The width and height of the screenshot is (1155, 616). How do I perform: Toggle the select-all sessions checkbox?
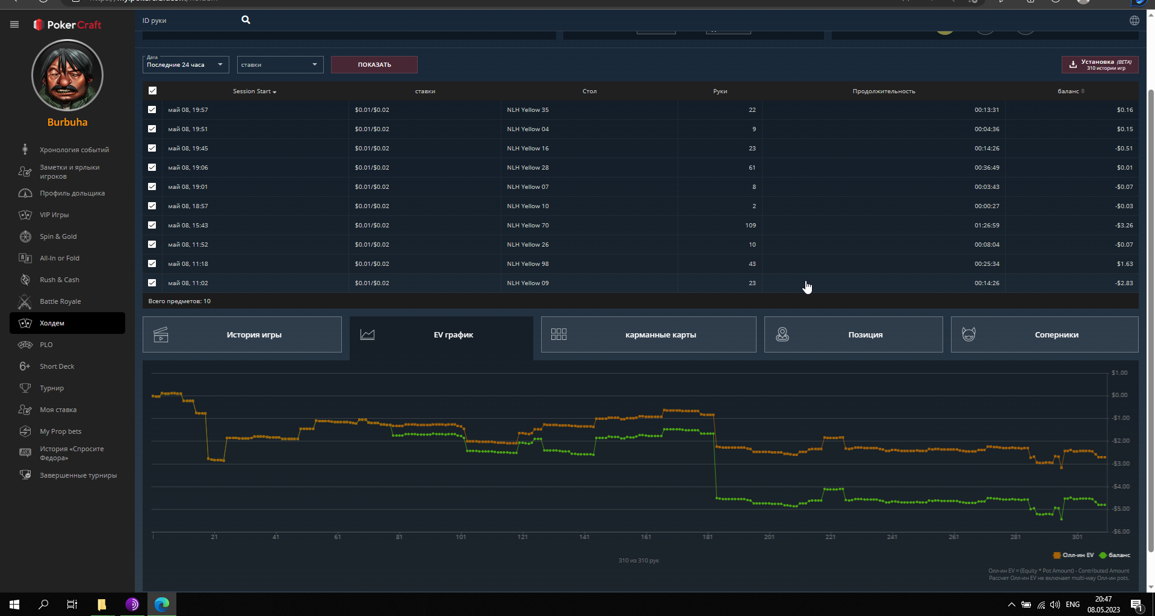152,91
